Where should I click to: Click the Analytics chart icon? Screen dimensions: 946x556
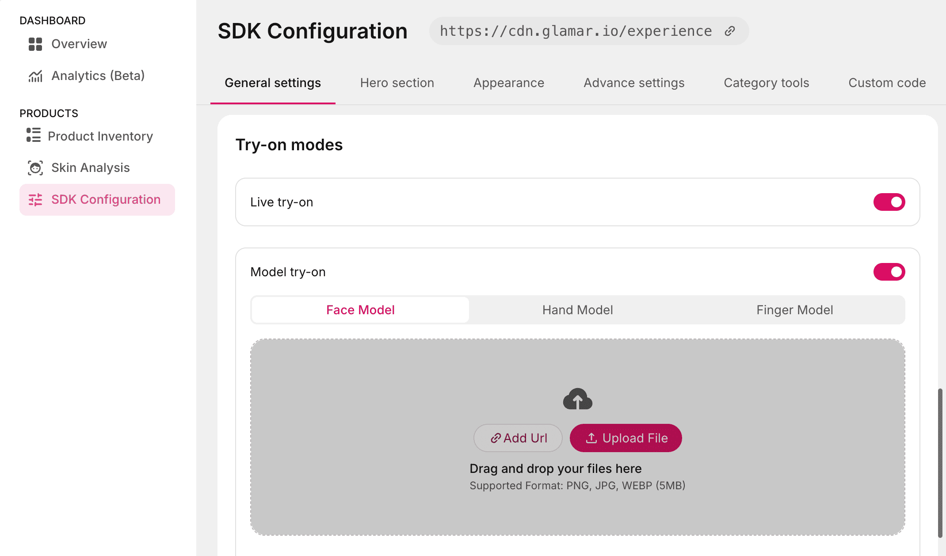click(x=35, y=76)
